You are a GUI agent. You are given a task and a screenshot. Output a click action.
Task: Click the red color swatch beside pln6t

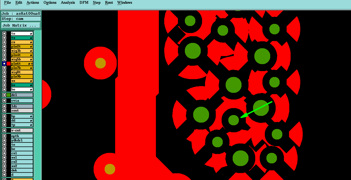coord(9,64)
